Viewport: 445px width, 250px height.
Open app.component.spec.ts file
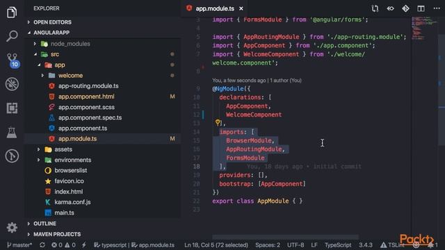[90, 117]
